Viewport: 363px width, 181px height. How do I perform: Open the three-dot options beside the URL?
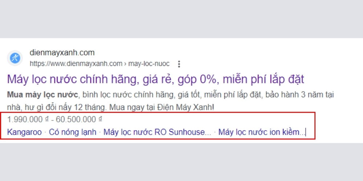179,64
